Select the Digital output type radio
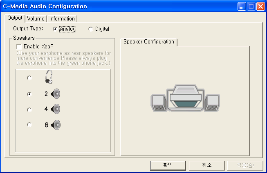This screenshot has height=173, width=267. pos(91,29)
